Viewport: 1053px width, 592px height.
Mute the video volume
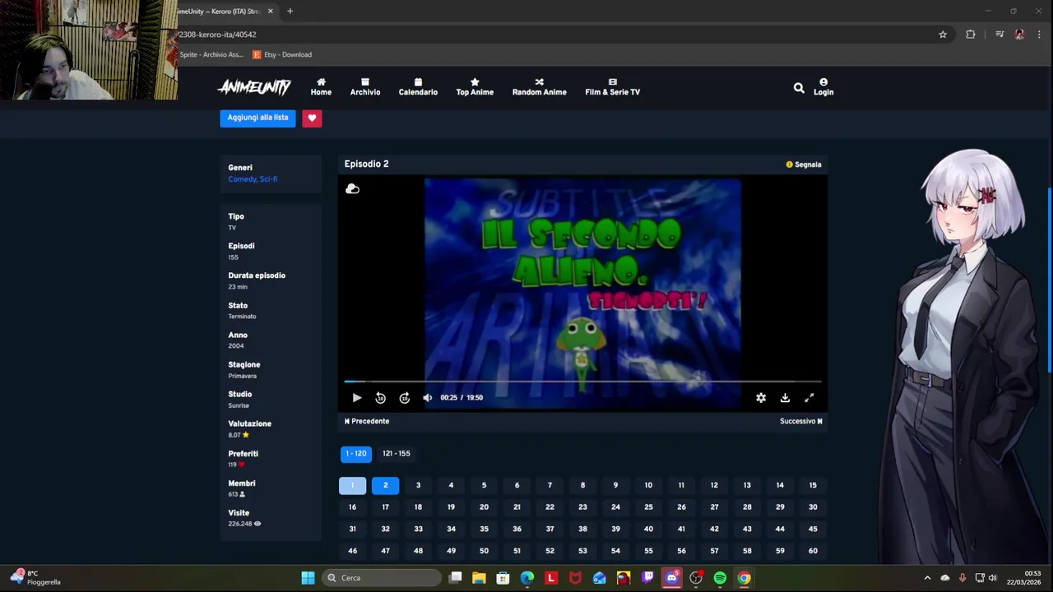pyautogui.click(x=428, y=398)
